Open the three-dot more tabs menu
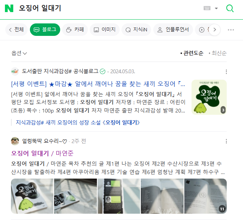 (x=231, y=30)
